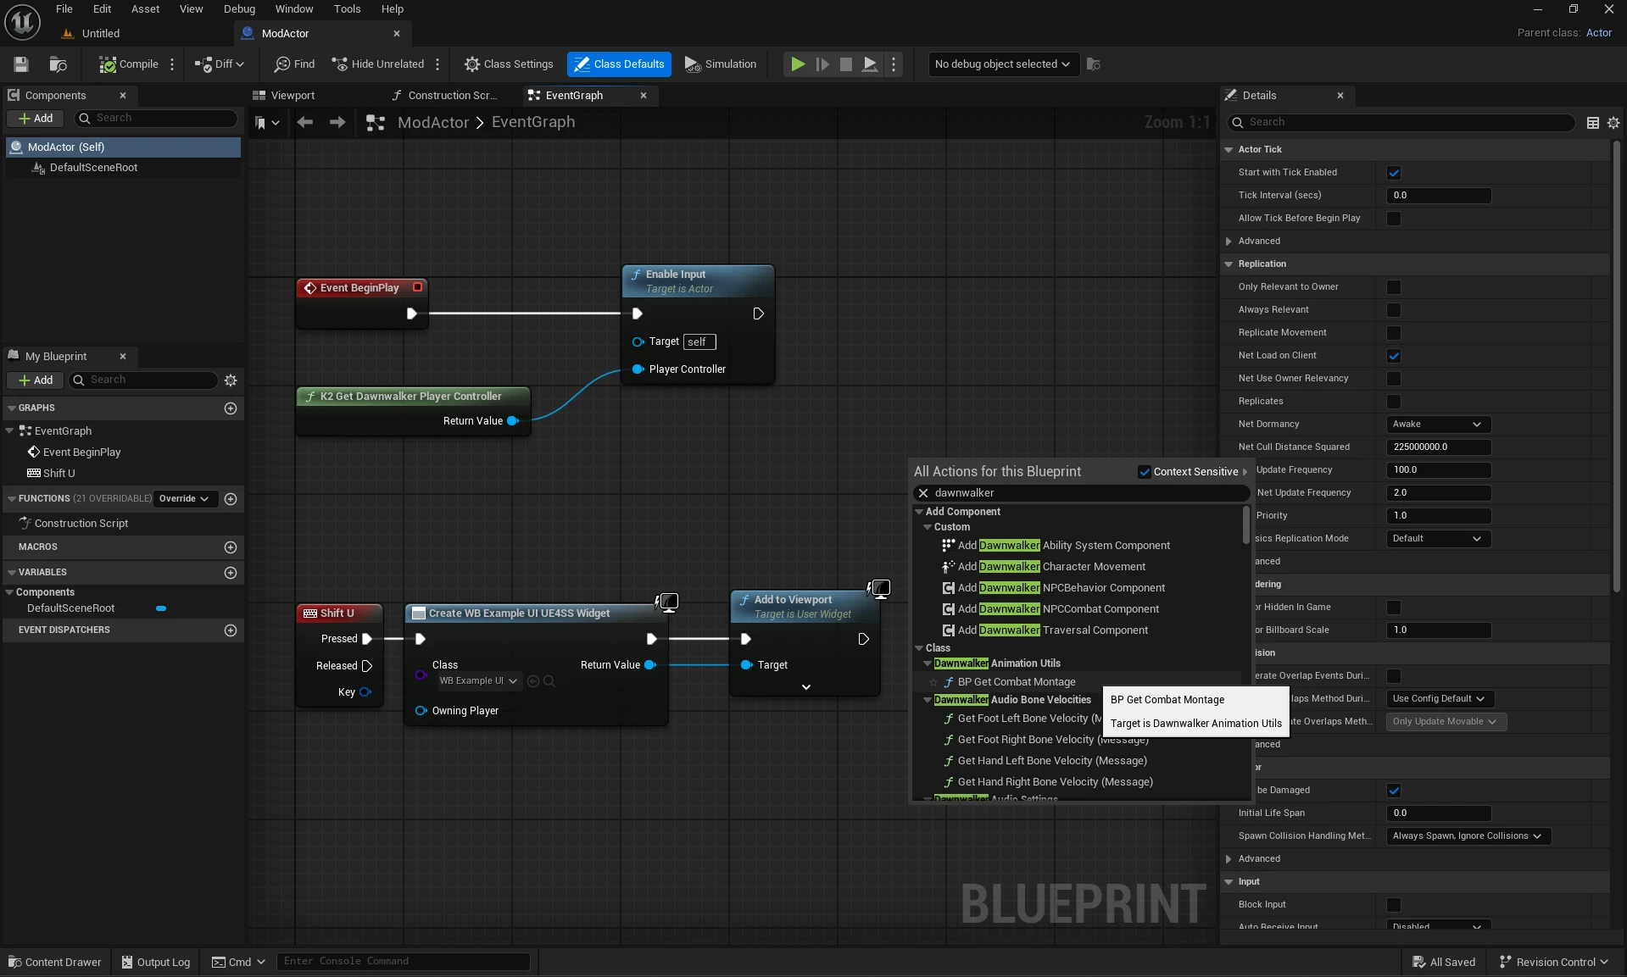Viewport: 1627px width, 977px height.
Task: Click the Stop simulation square button
Action: (846, 64)
